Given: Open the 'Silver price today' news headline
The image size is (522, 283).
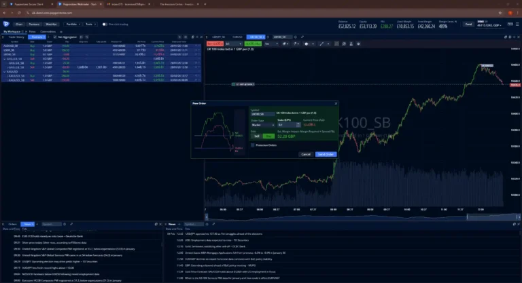Looking at the screenshot, I should click(54, 243).
